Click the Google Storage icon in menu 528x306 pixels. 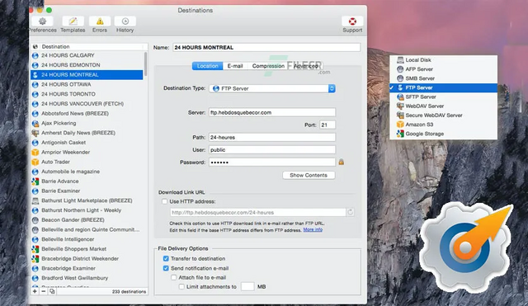click(400, 134)
